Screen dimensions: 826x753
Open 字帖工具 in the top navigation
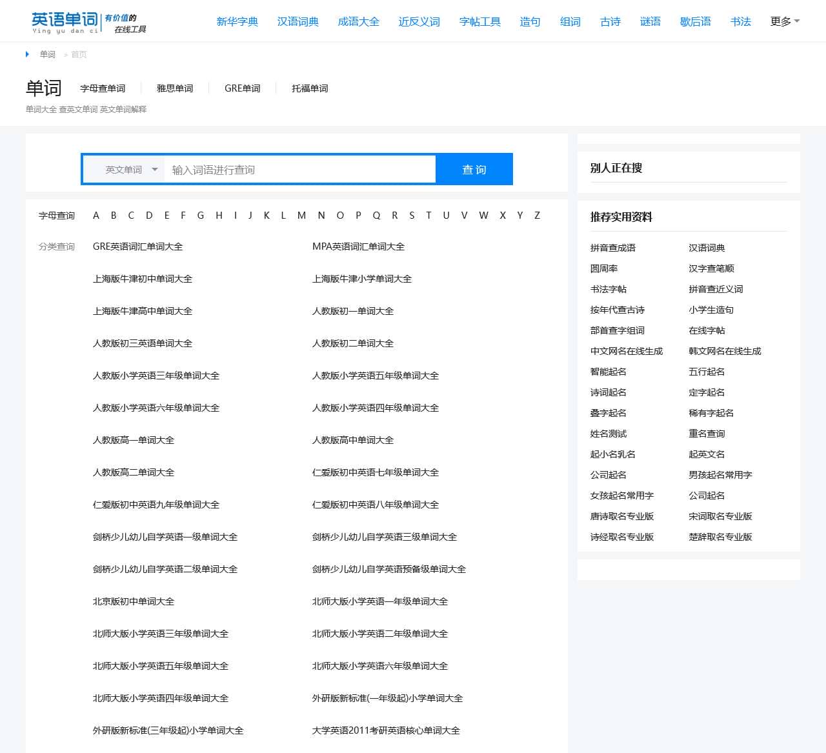click(x=480, y=21)
